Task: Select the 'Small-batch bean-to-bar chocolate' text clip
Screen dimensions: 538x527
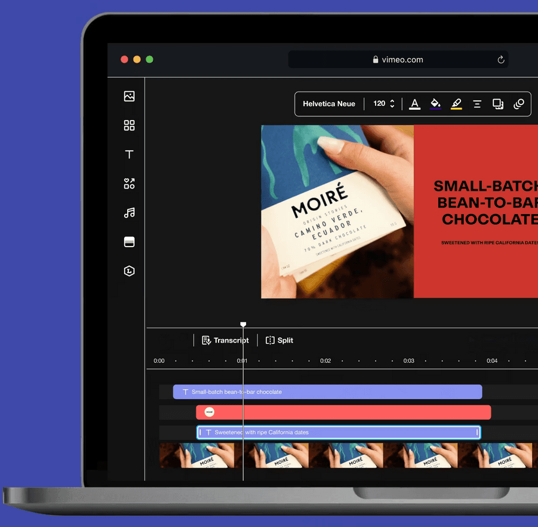Action: click(x=327, y=392)
